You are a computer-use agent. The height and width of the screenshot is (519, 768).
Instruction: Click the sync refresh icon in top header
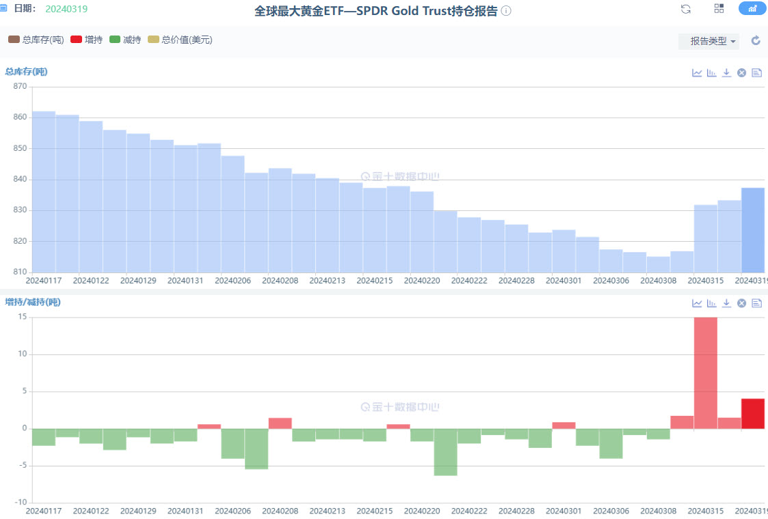686,9
